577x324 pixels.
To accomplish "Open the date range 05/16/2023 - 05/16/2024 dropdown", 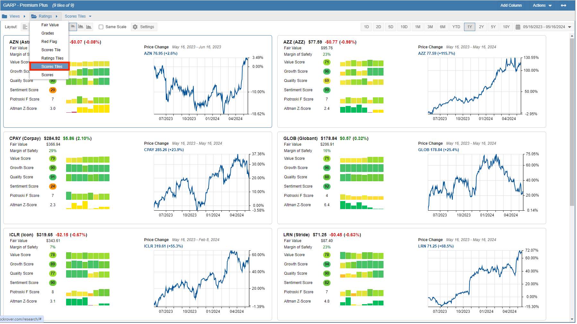I will coord(570,27).
